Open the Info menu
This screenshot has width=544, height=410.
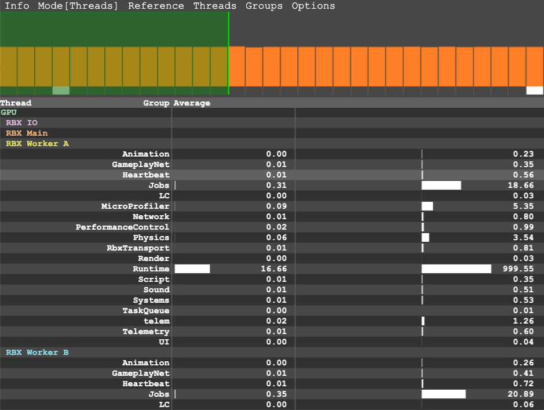(17, 6)
